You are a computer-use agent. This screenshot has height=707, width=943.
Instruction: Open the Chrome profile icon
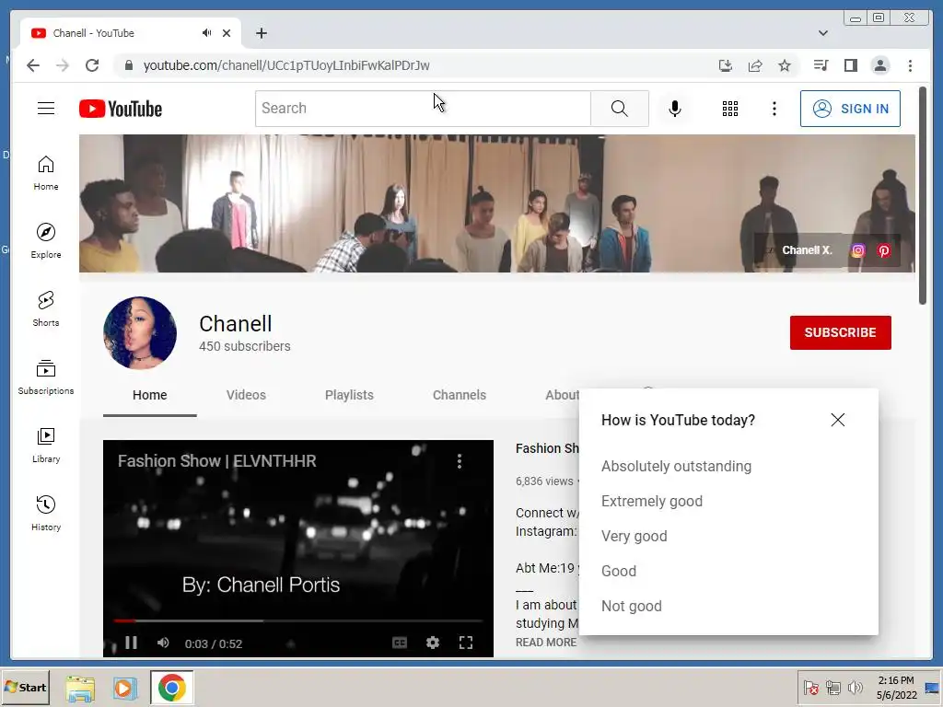pyautogui.click(x=880, y=65)
